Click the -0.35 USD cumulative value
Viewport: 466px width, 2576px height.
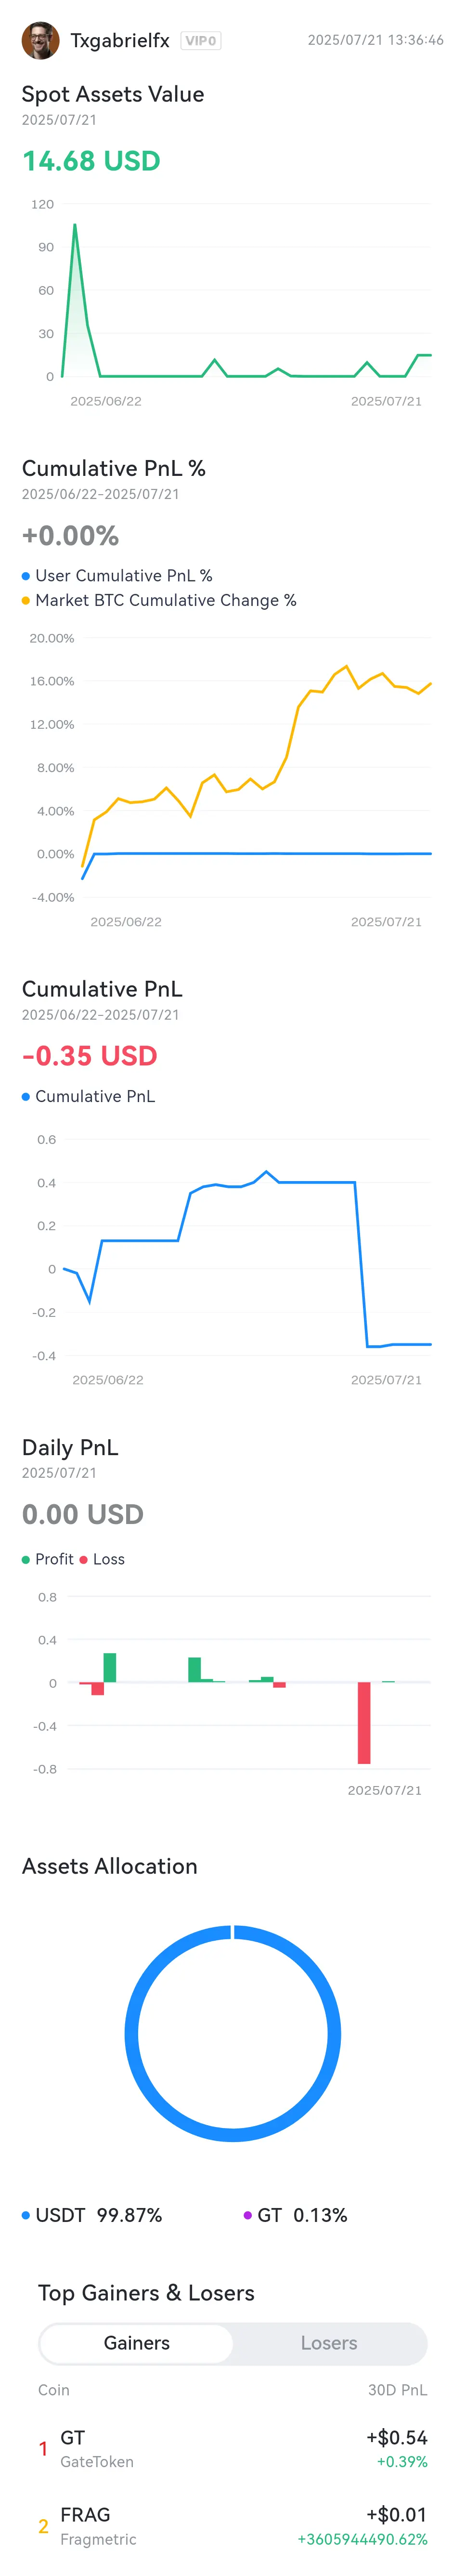(90, 1055)
